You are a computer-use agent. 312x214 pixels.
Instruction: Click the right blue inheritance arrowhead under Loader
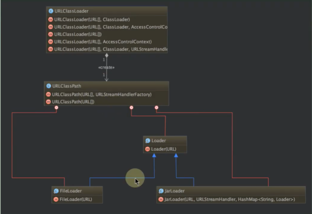[176, 155]
